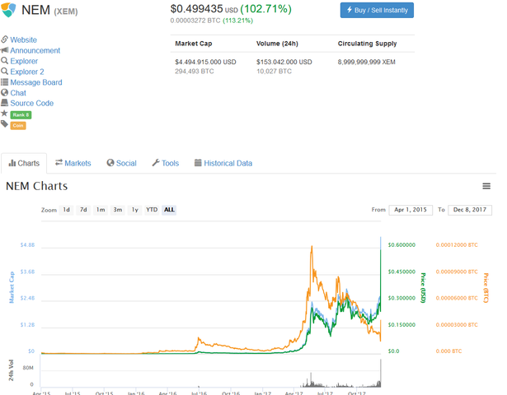Click the From date field Apr 1, 2015
The image size is (507, 395).
(411, 210)
